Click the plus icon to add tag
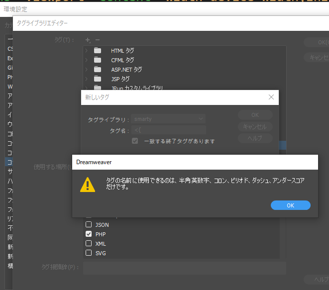329x290 pixels. [88, 40]
